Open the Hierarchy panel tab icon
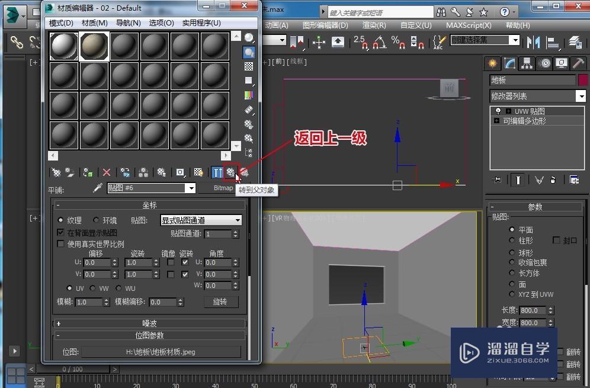The image size is (590, 388). tap(527, 63)
